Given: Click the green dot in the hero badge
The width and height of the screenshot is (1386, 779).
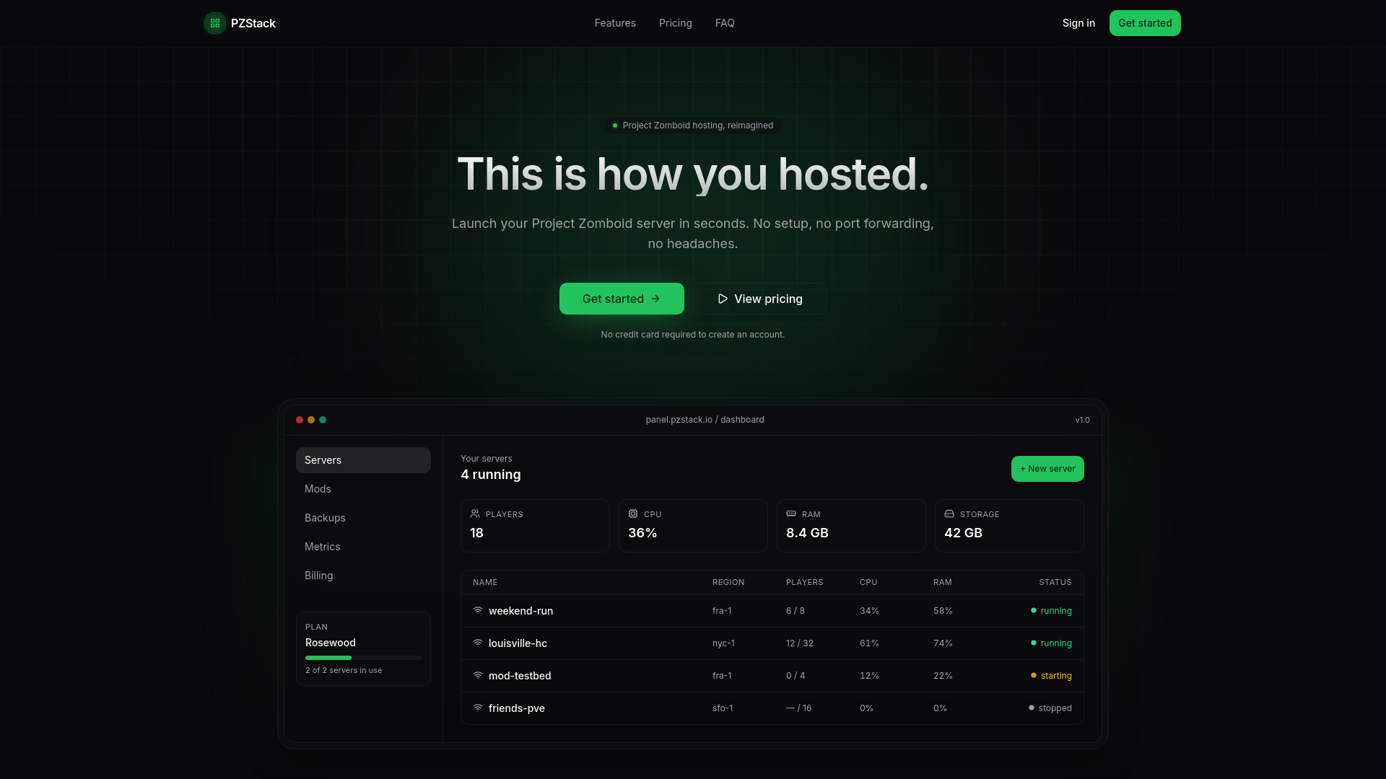Looking at the screenshot, I should [615, 126].
